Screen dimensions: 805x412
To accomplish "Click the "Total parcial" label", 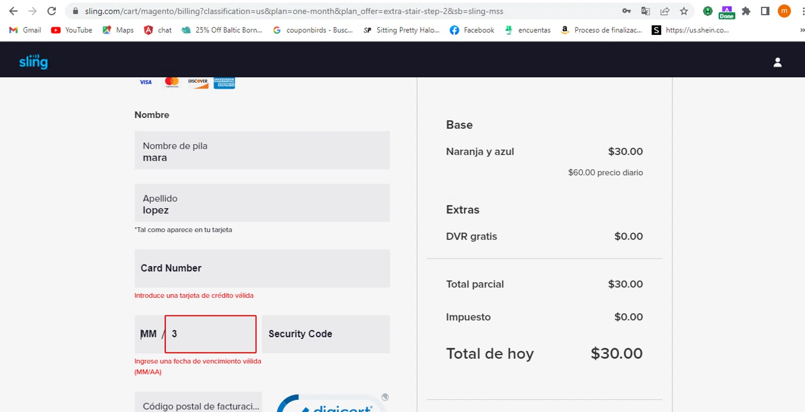I will (475, 284).
